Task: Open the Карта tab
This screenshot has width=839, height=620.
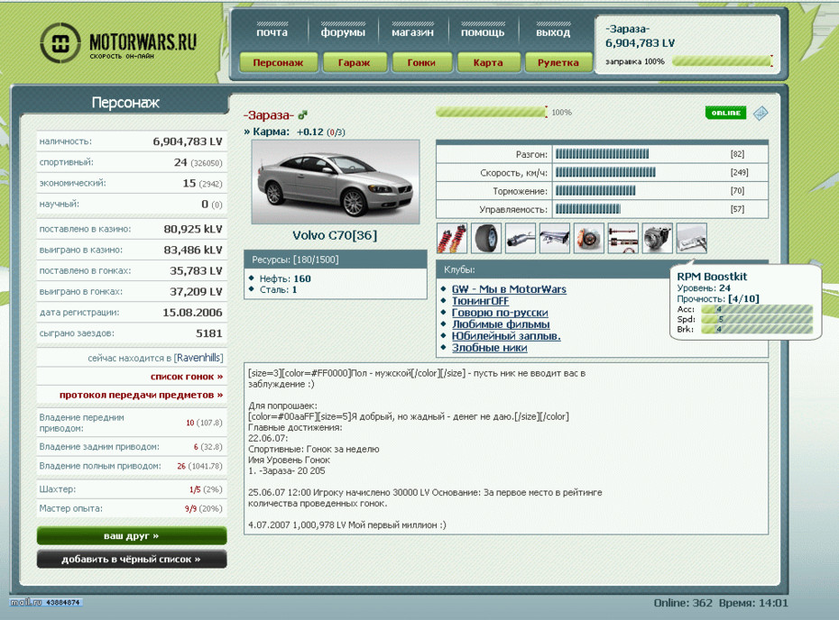Action: click(488, 62)
